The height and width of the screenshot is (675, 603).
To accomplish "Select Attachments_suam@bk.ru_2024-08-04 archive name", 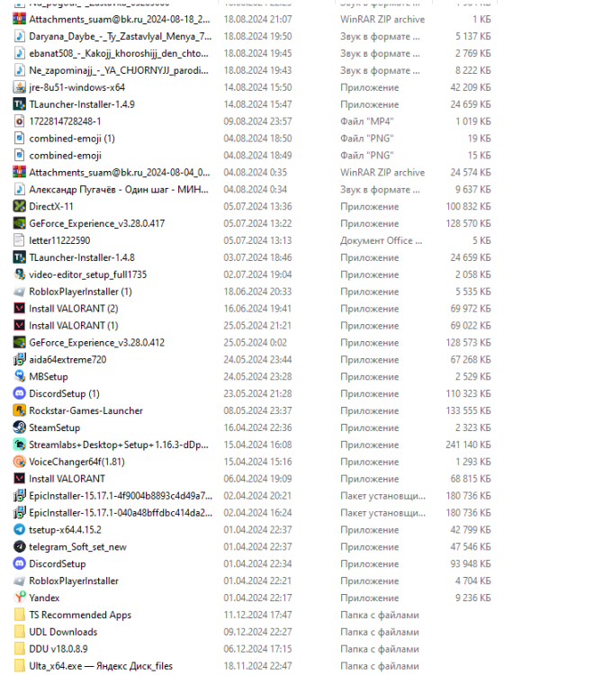I will tap(119, 172).
